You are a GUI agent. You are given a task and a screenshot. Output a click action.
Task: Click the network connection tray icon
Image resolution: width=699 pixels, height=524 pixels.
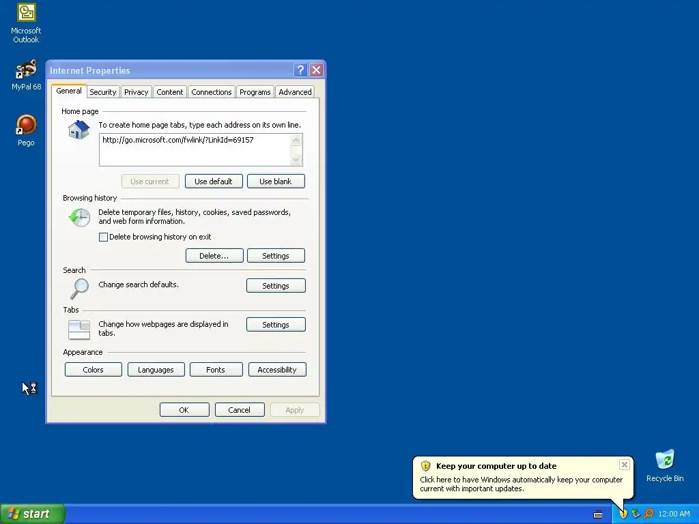[x=636, y=514]
